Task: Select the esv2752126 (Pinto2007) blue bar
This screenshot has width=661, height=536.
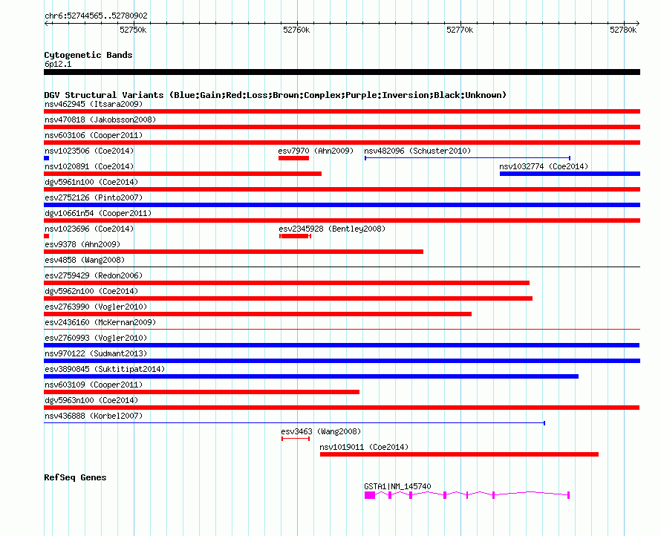Action: (x=342, y=205)
